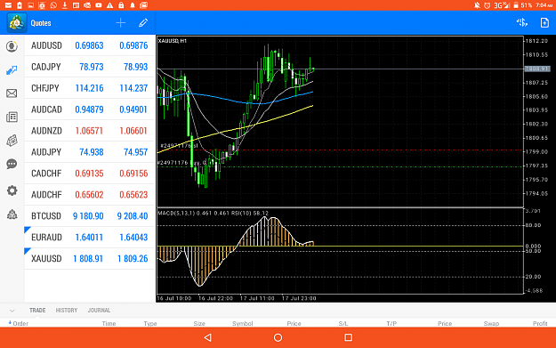The height and width of the screenshot is (348, 556).
Task: Tap BTCUSD bid price 9 180.90
Action: pos(88,216)
